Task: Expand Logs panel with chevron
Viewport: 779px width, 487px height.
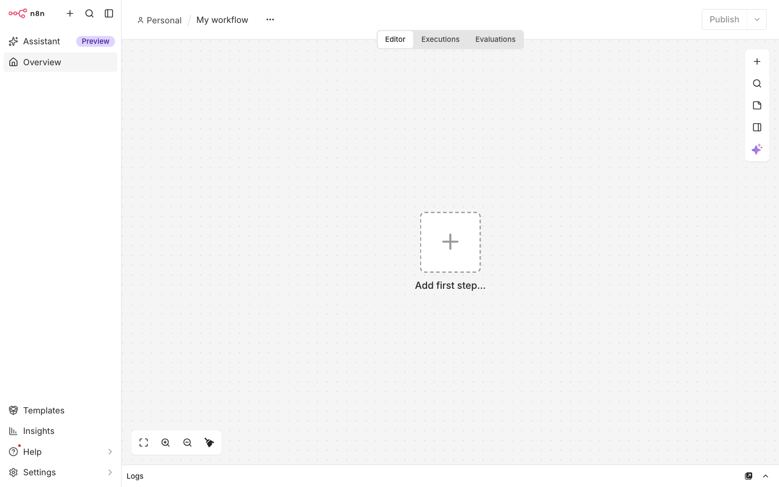Action: [766, 476]
